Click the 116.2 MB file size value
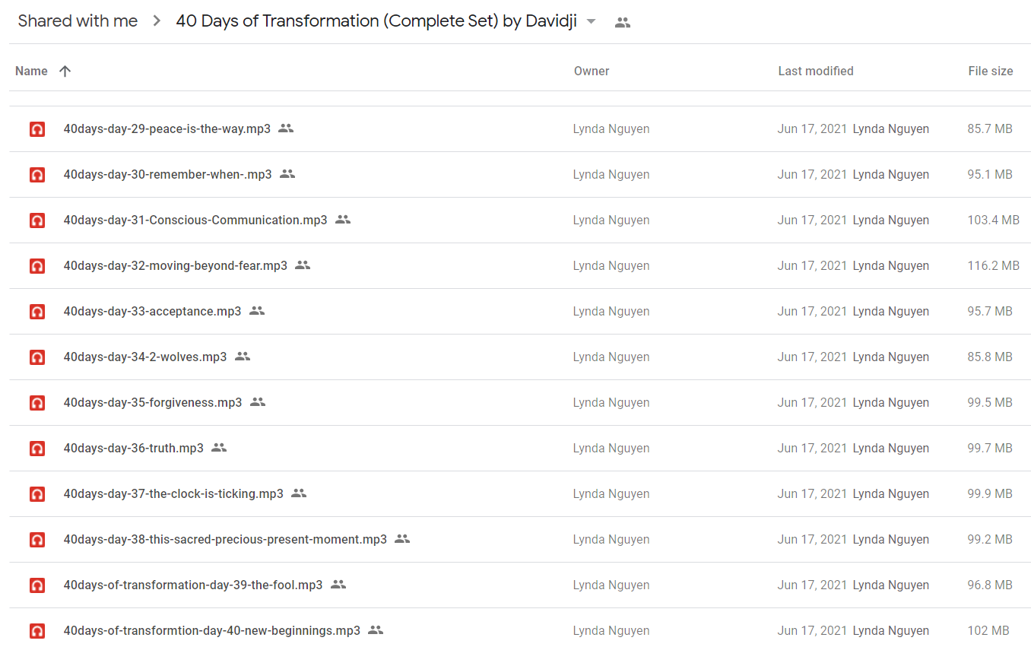1031x647 pixels. point(994,266)
